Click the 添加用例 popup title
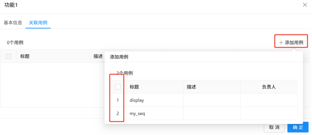Image resolution: width=312 pixels, height=135 pixels. pyautogui.click(x=119, y=57)
